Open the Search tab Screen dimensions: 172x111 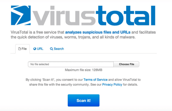coord(59,49)
